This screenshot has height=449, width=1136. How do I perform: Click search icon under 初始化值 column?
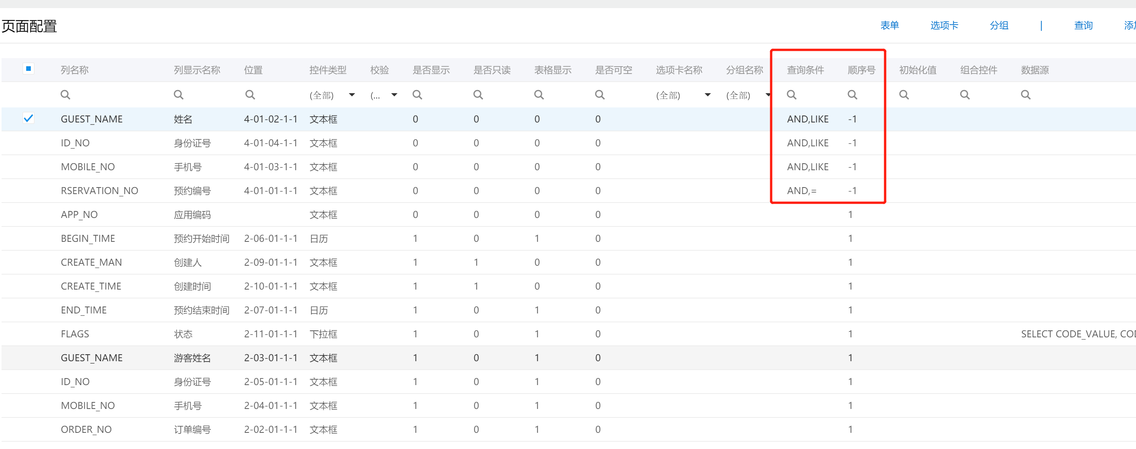pos(904,95)
